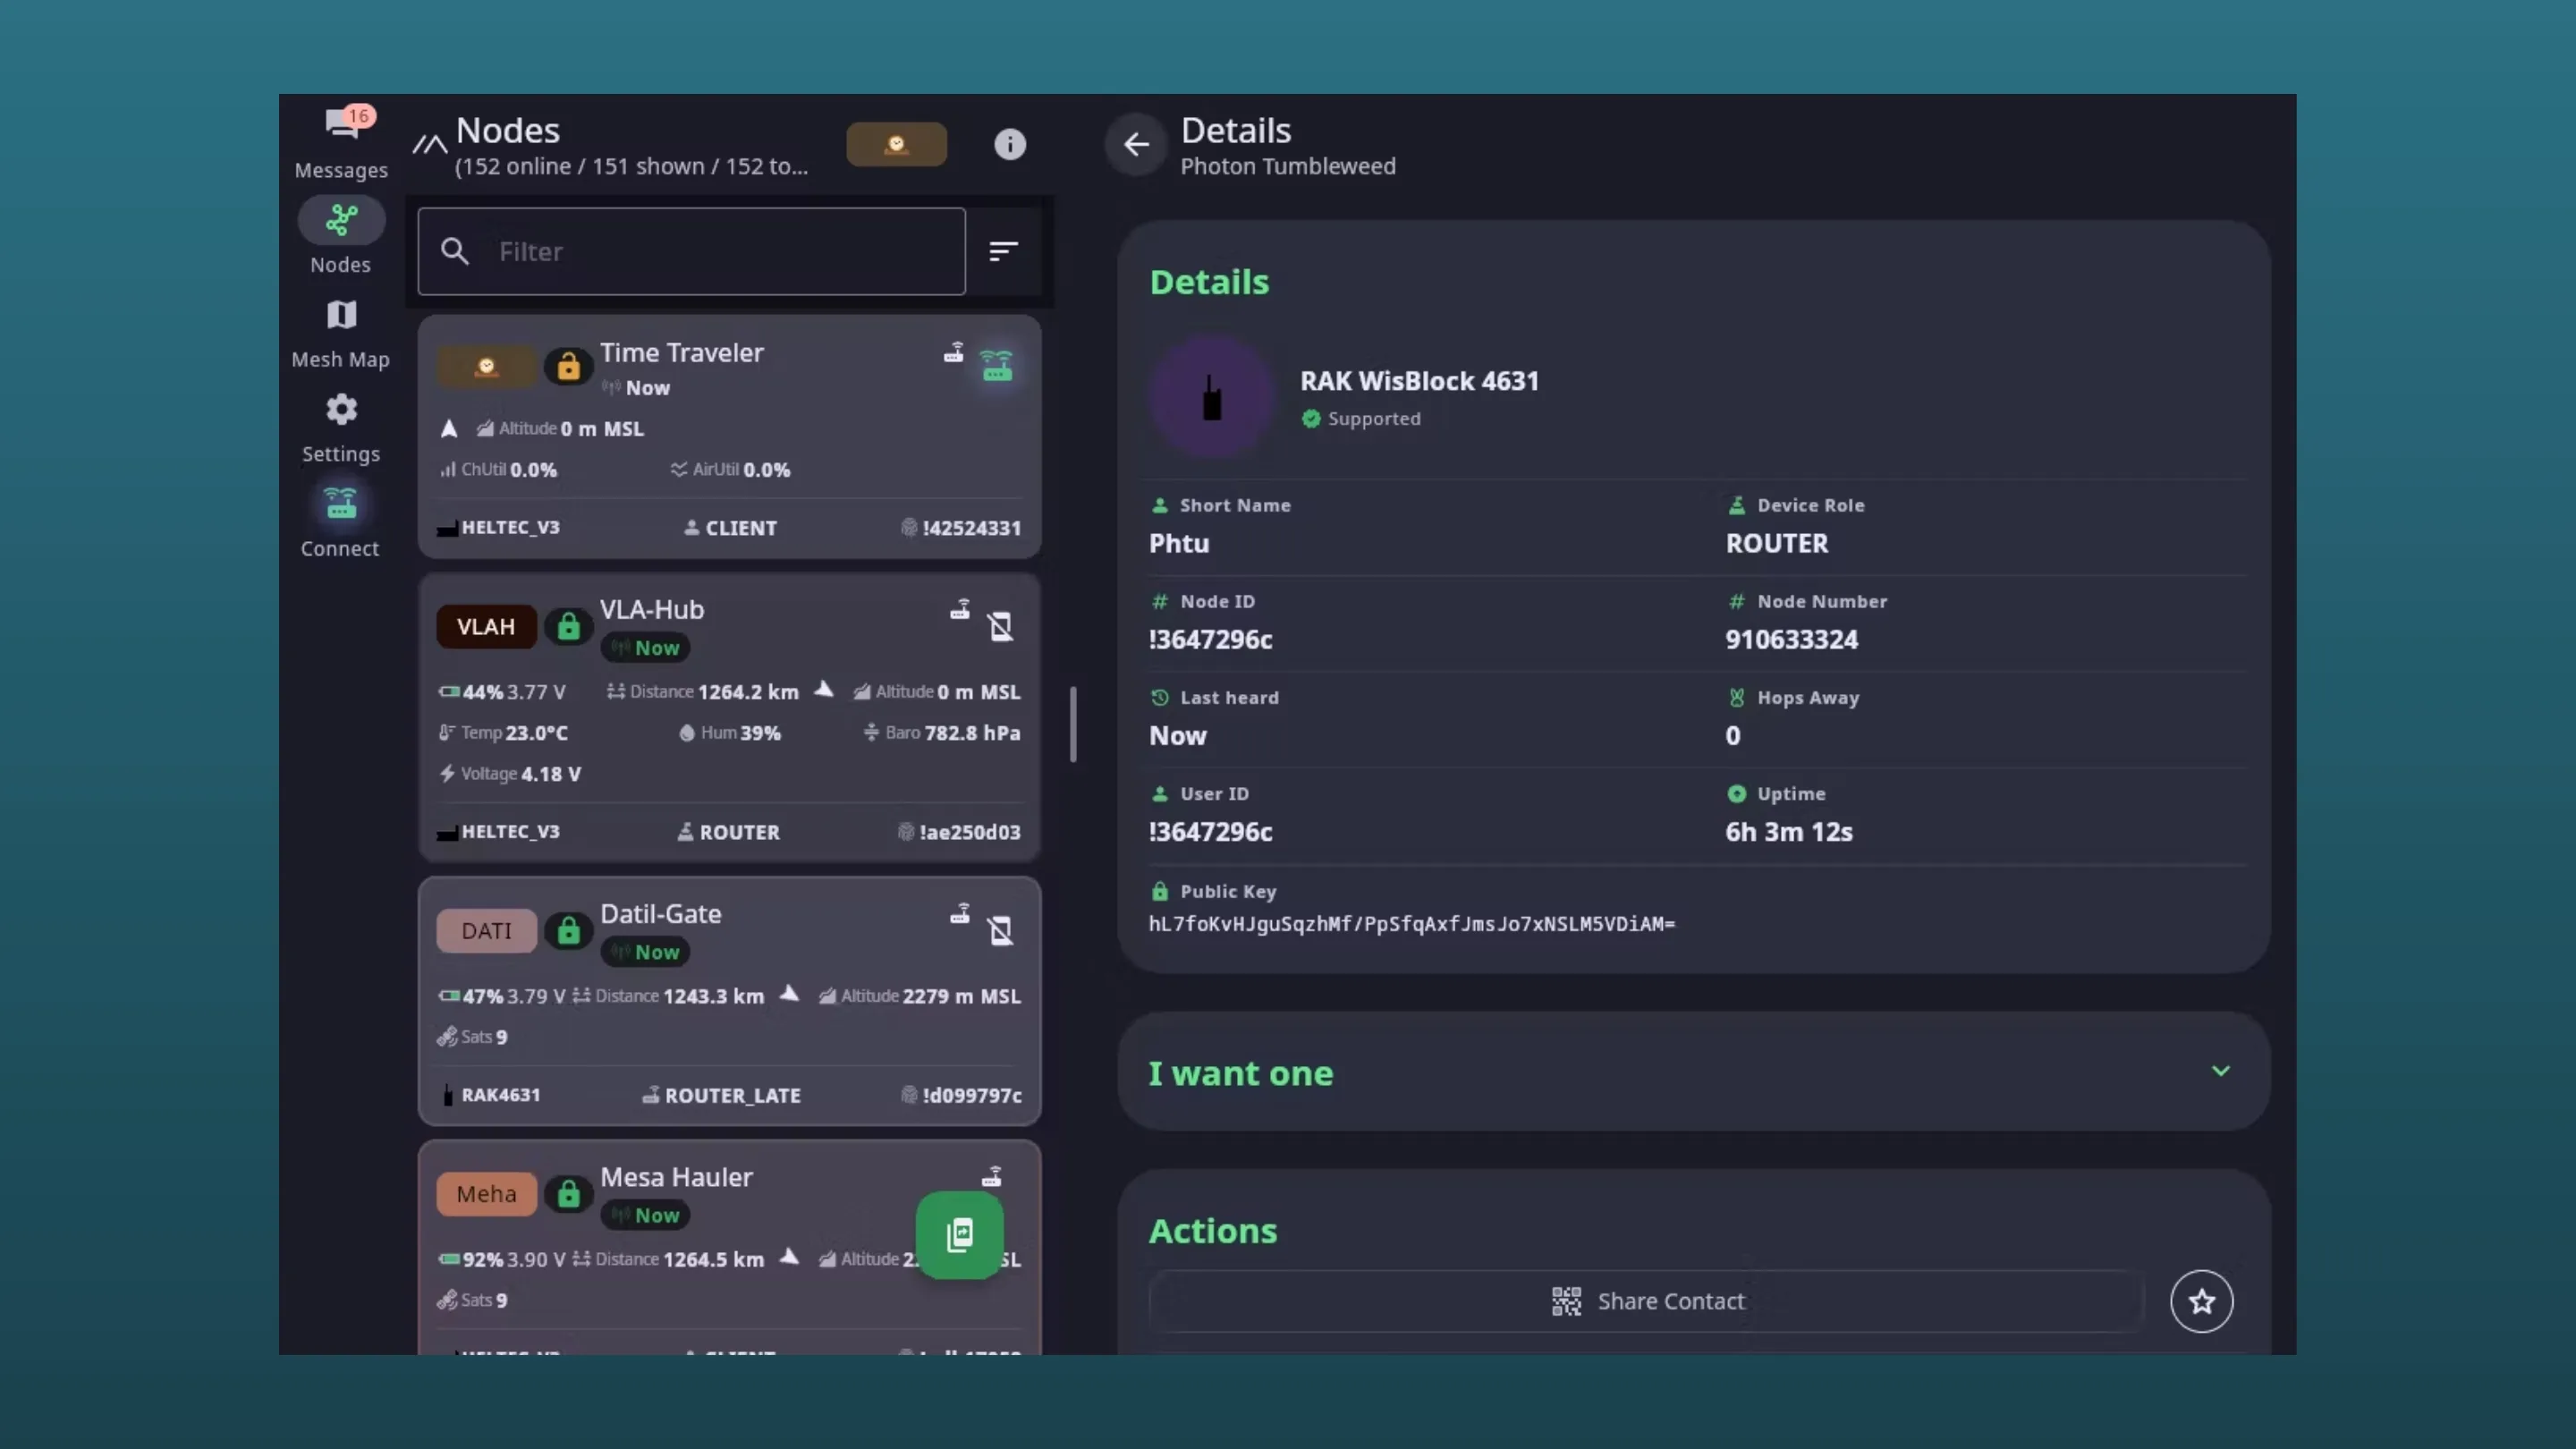This screenshot has height=1449, width=2576.
Task: Click the Nodes header mesh icon
Action: click(x=430, y=144)
